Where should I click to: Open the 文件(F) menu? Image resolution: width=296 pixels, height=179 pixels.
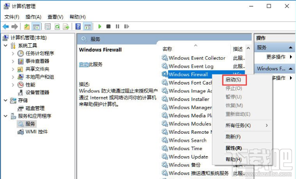[x=12, y=17]
